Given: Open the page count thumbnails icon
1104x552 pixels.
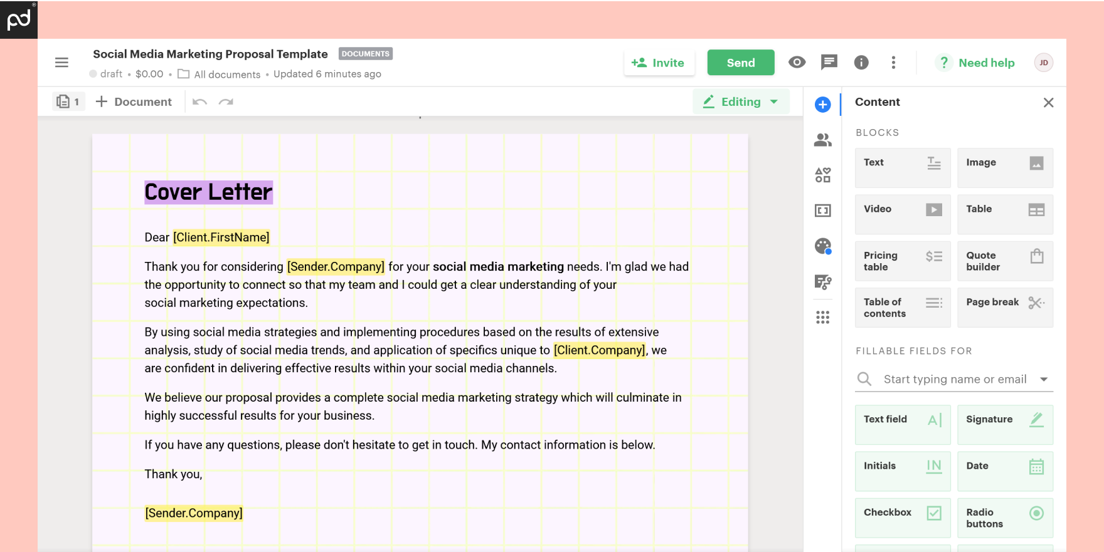Looking at the screenshot, I should 68,102.
